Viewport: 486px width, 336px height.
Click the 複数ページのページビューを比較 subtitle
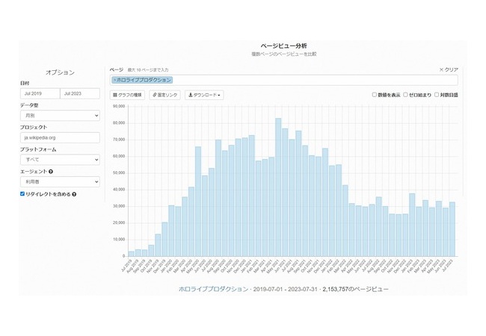point(284,55)
